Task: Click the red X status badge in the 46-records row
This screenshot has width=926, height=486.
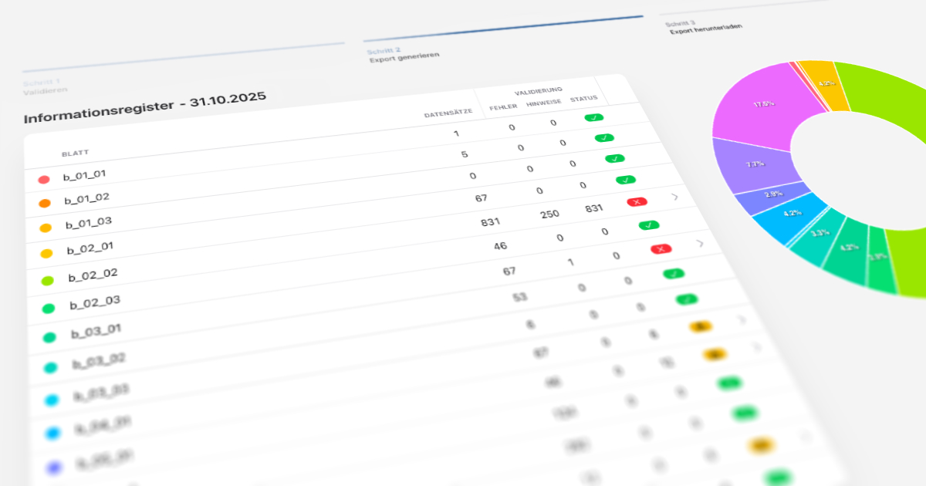Action: (661, 248)
